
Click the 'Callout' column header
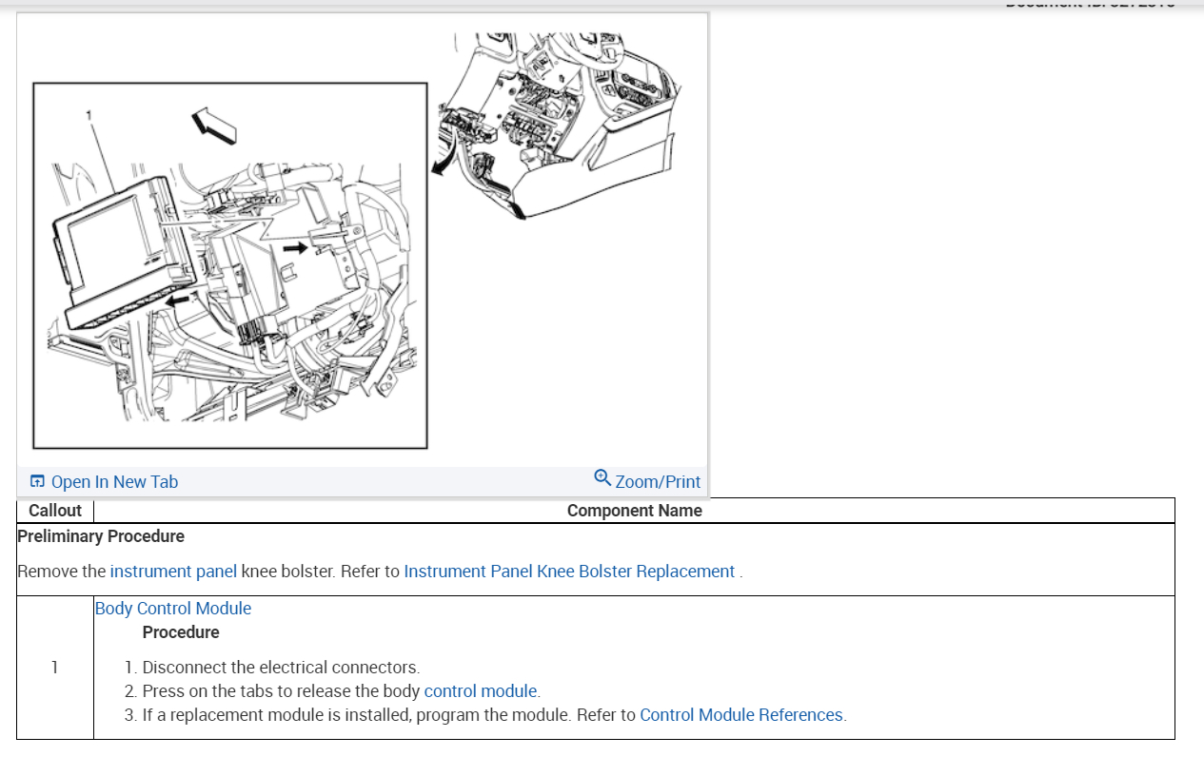pos(55,511)
